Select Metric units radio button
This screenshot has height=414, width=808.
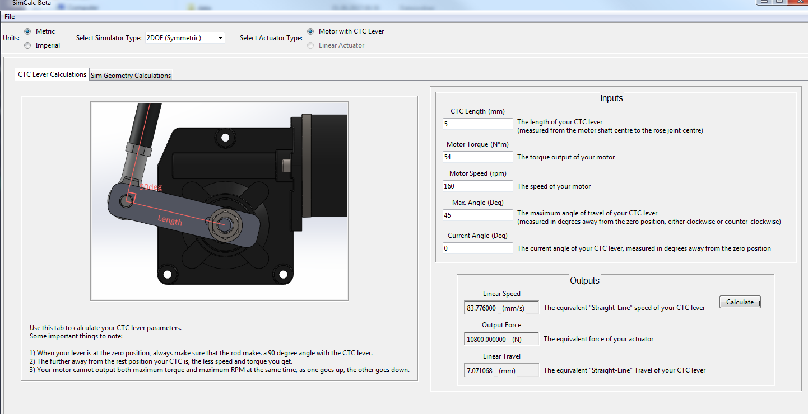(x=28, y=31)
